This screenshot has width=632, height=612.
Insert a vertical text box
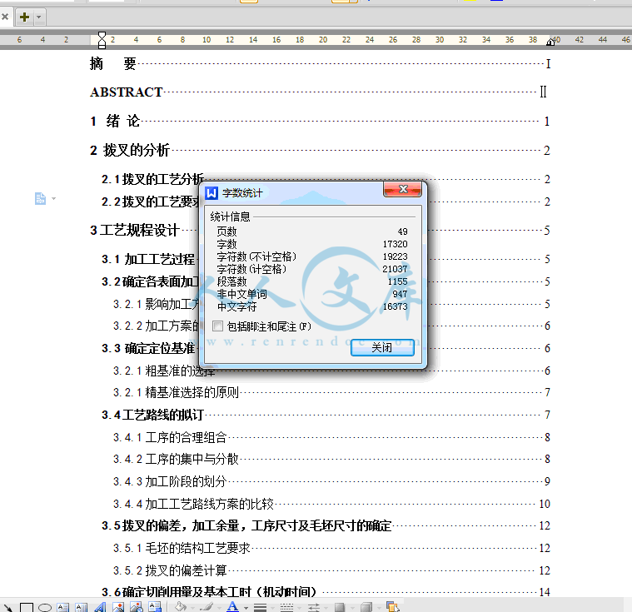tap(82, 607)
